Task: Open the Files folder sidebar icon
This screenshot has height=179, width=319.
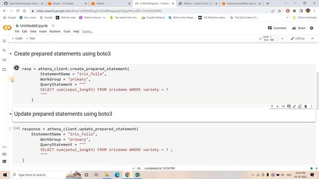Action: click(4, 70)
